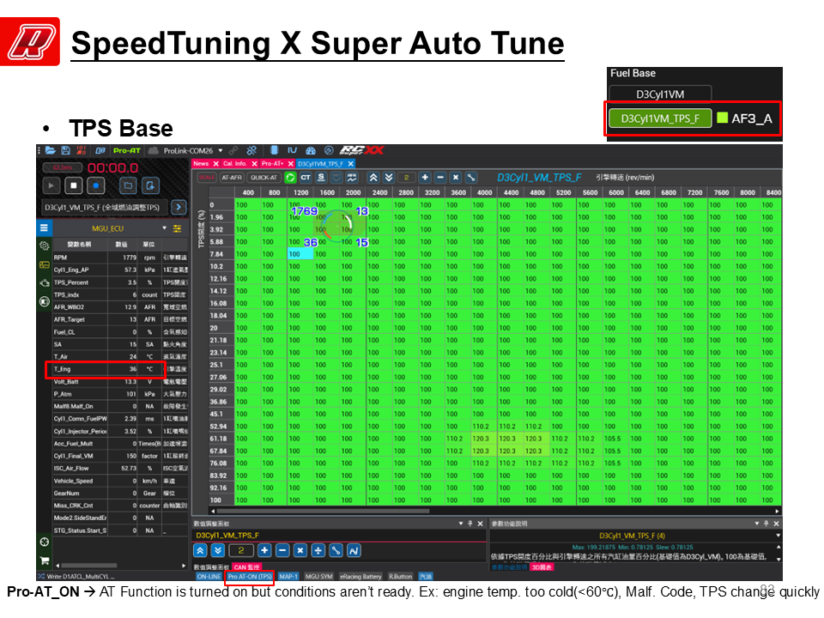Open the hamburger menu beside MGU_ECU
824x618 pixels.
pos(44,228)
